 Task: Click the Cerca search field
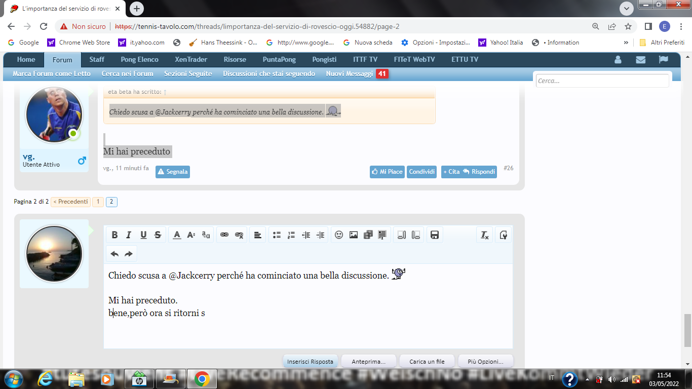[x=602, y=81]
